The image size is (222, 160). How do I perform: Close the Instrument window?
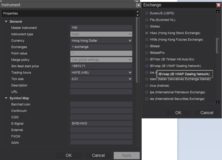138,5
